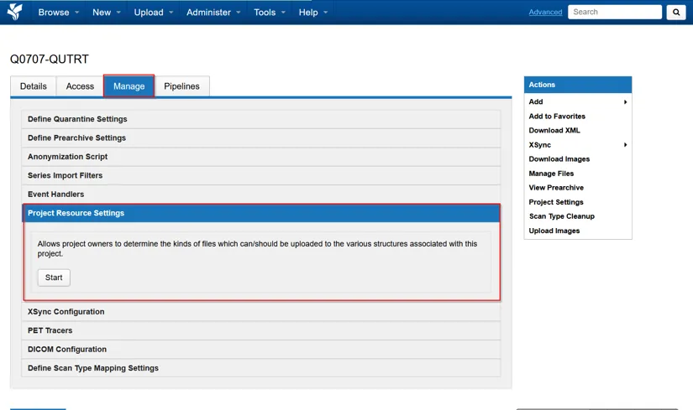Open the Upload menu
This screenshot has height=410, width=693.
(x=154, y=13)
